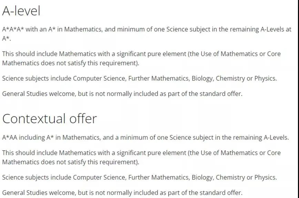Click 'significant pure element' in A-level section

click(152, 54)
